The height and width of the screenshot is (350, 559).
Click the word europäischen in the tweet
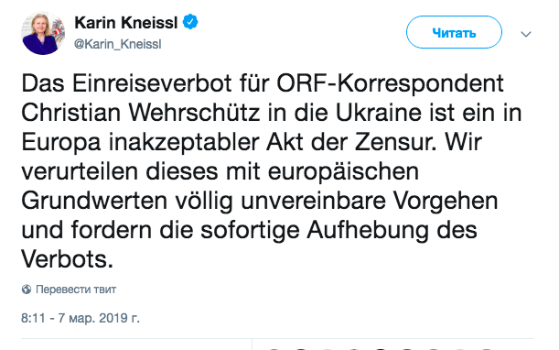click(343, 172)
